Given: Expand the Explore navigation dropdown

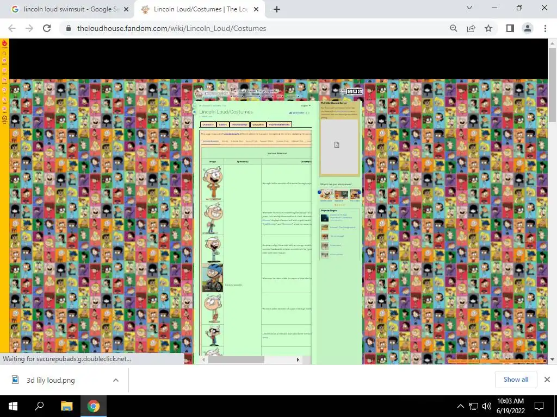Looking at the screenshot, I should (x=237, y=96).
